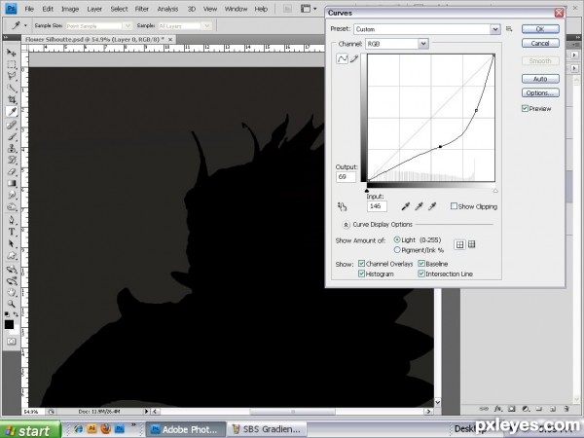Click Cancel in the Curves dialog

(540, 43)
